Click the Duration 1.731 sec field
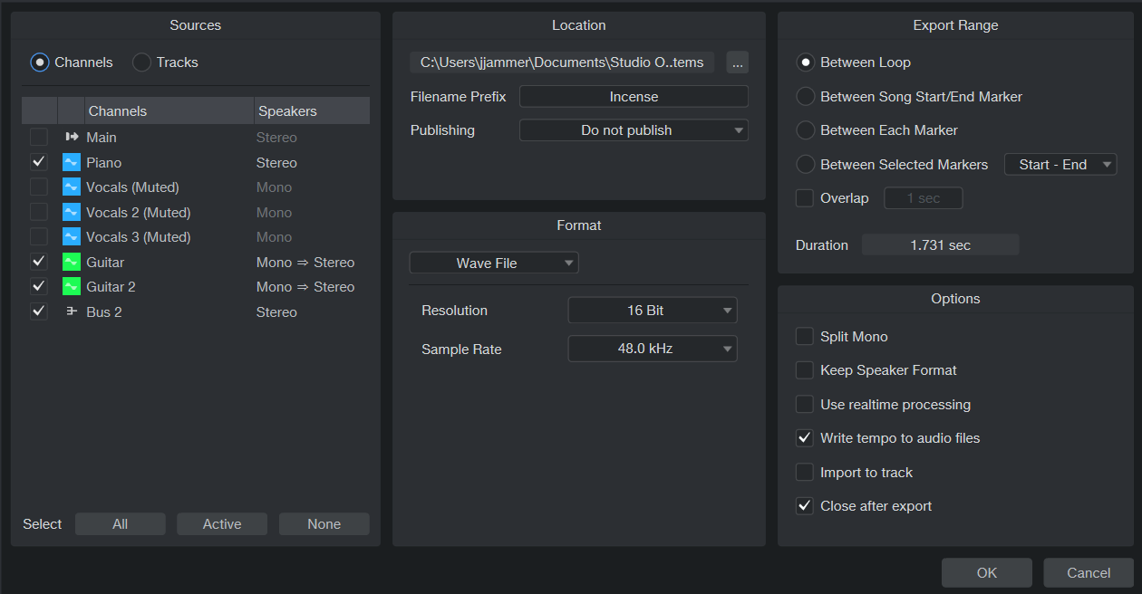Screen dimensions: 1142x594 tap(940, 245)
